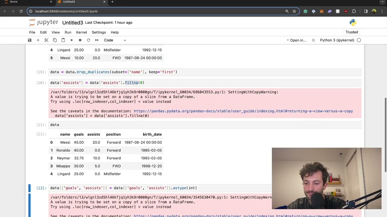Interrupt the kernel with the stop icon
The height and width of the screenshot is (217, 387).
[x=80, y=40]
